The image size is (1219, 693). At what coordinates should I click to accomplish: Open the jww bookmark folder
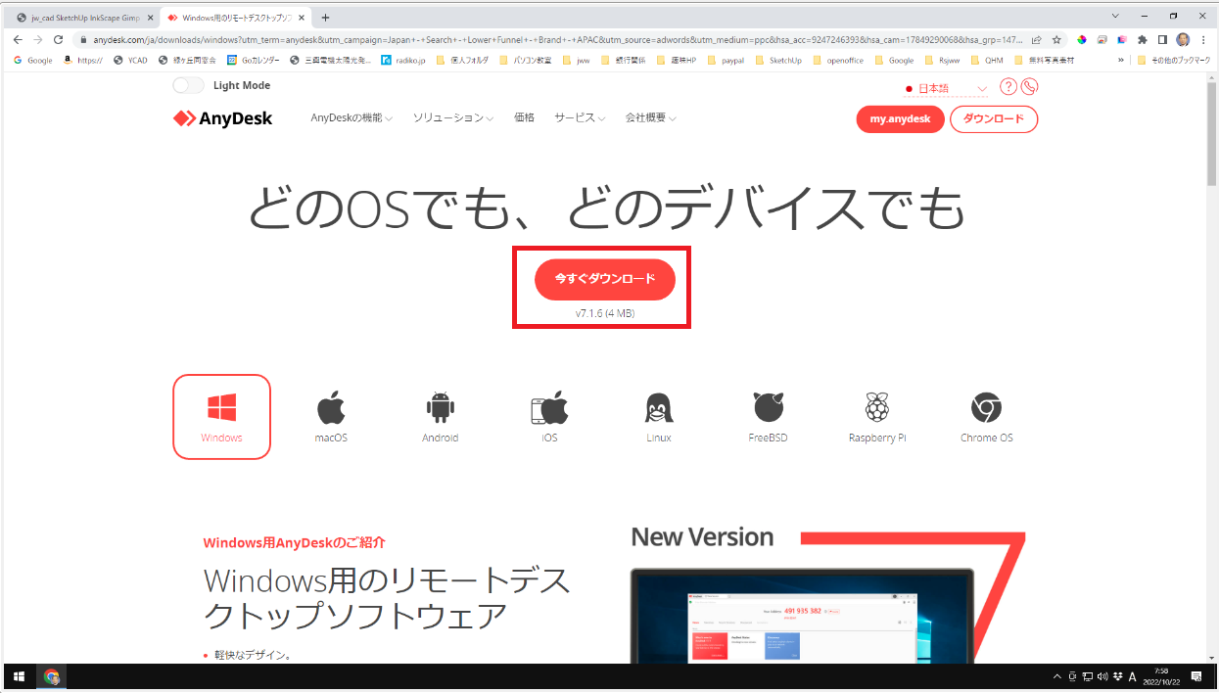576,60
